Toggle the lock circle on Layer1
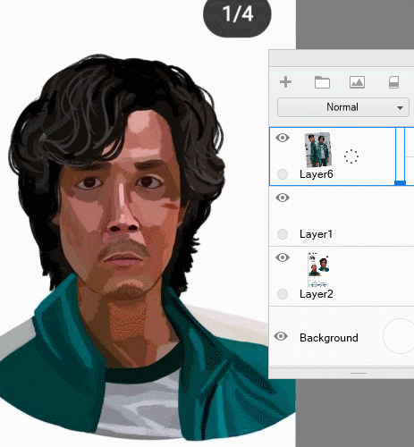This screenshot has height=447, width=414. coord(283,234)
